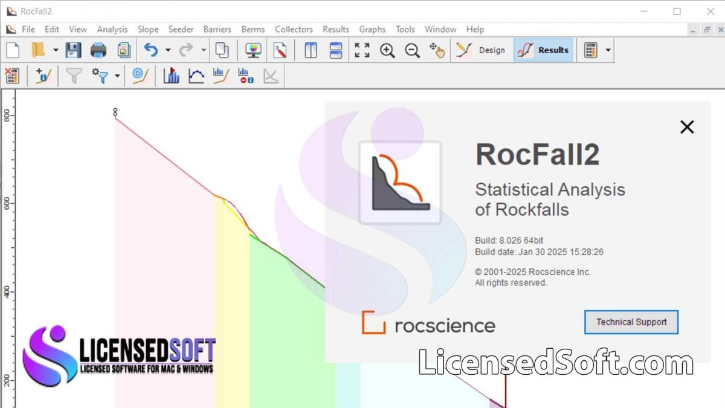
Task: Switch to Results mode
Action: [x=543, y=50]
